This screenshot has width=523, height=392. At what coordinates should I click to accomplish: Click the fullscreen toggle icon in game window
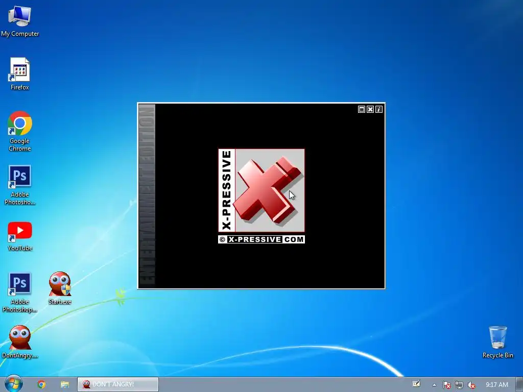tap(362, 109)
